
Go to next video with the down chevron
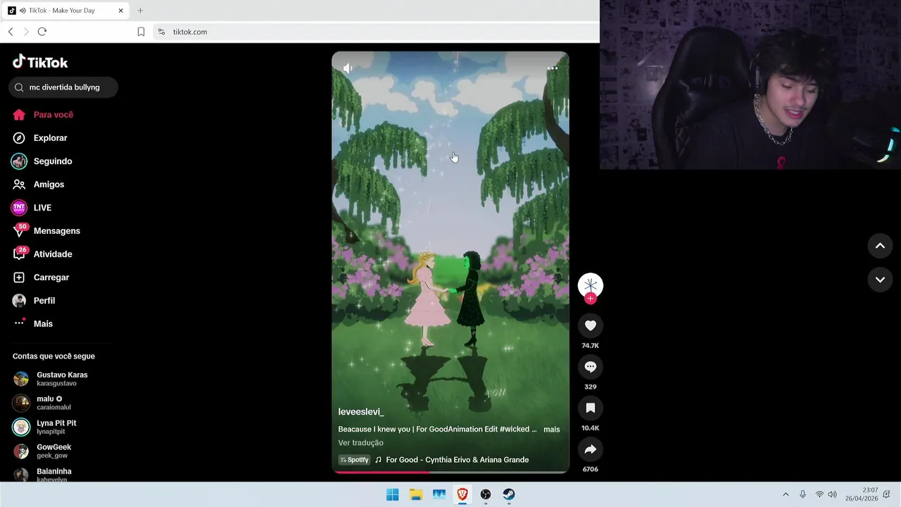pyautogui.click(x=880, y=280)
